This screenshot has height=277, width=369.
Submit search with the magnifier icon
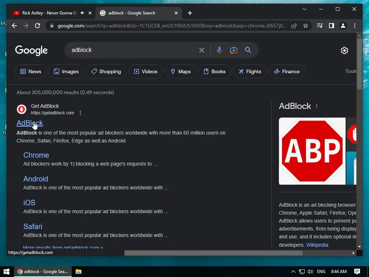248,50
